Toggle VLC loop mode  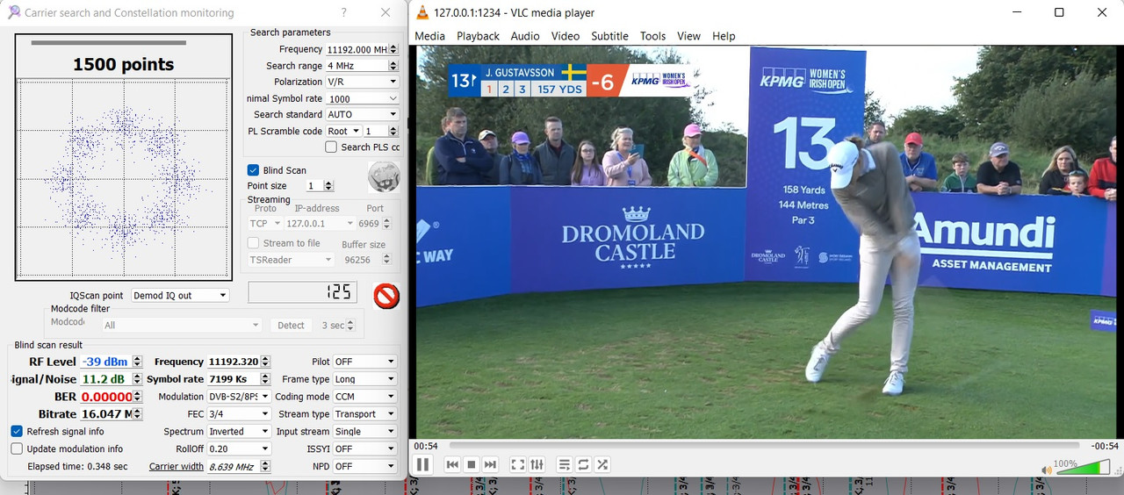click(583, 464)
